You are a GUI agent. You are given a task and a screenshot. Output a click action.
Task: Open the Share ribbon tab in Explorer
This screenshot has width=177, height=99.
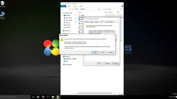(x=75, y=6)
